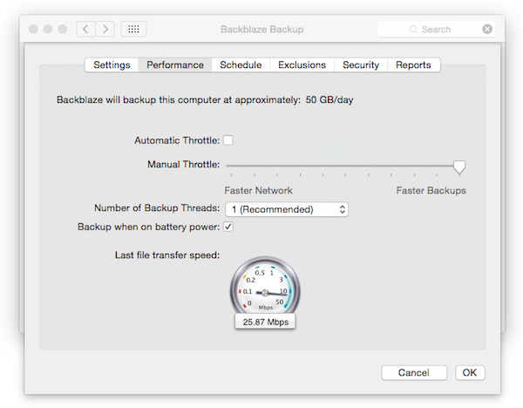The image size is (523, 408).
Task: Click the Faster Backups label
Action: pos(431,191)
